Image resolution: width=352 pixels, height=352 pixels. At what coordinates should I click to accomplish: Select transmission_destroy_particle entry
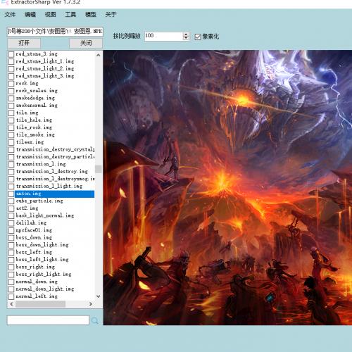point(55,157)
